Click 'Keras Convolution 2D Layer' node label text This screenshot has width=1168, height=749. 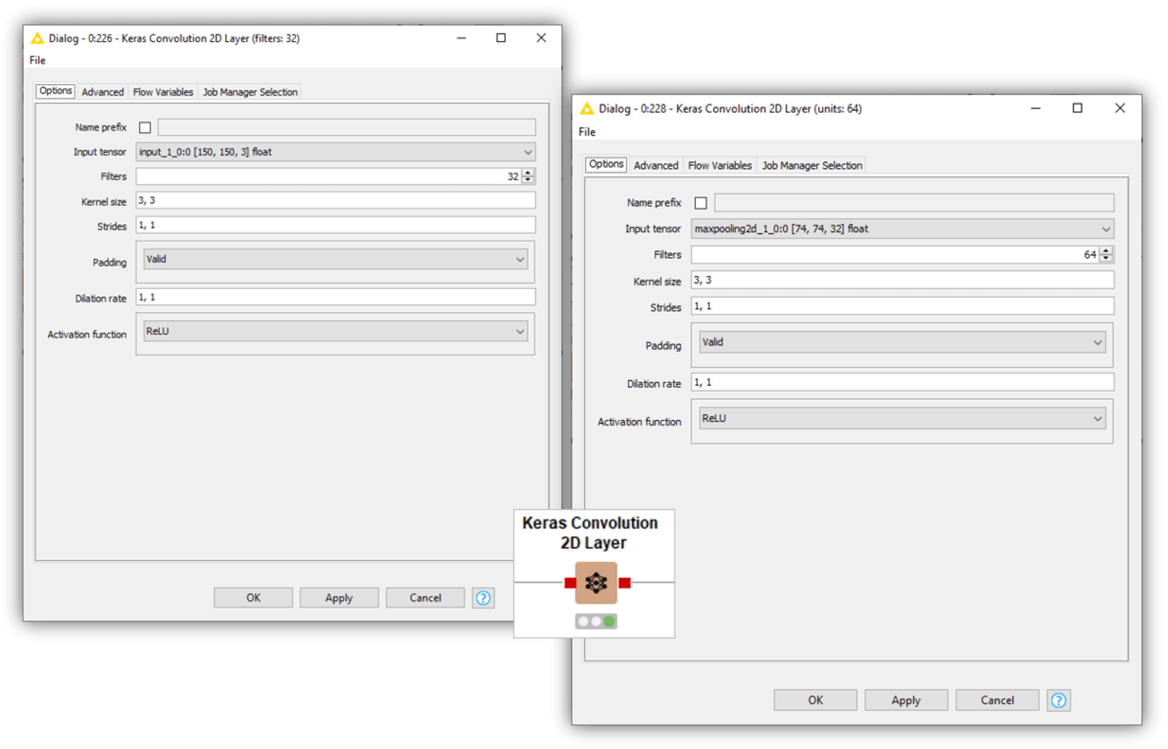point(591,533)
